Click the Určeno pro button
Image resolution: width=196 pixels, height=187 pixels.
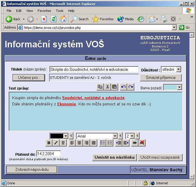point(29,78)
